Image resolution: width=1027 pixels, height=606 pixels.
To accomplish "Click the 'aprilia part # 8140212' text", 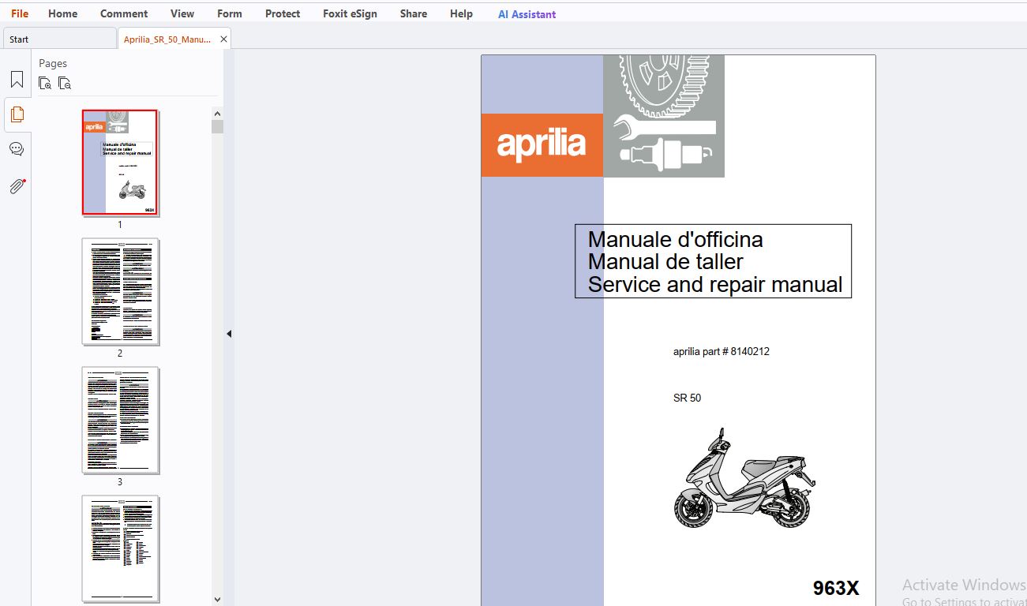I will click(721, 352).
